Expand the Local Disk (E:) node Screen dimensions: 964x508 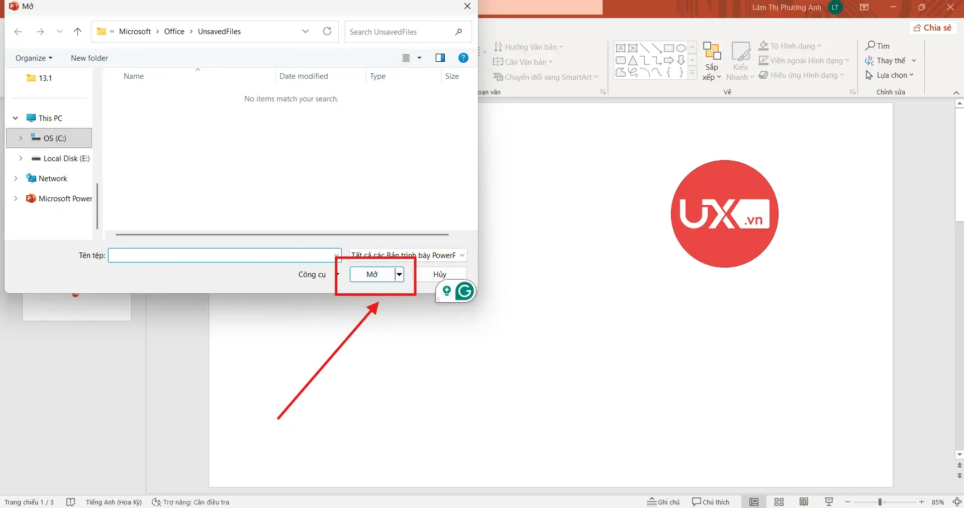(21, 158)
